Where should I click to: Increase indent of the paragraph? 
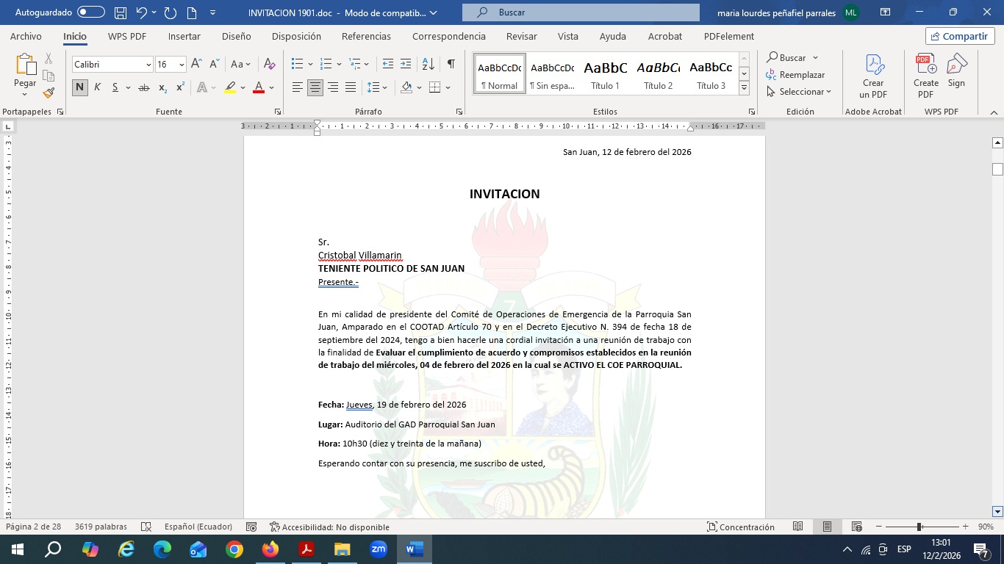click(x=405, y=65)
